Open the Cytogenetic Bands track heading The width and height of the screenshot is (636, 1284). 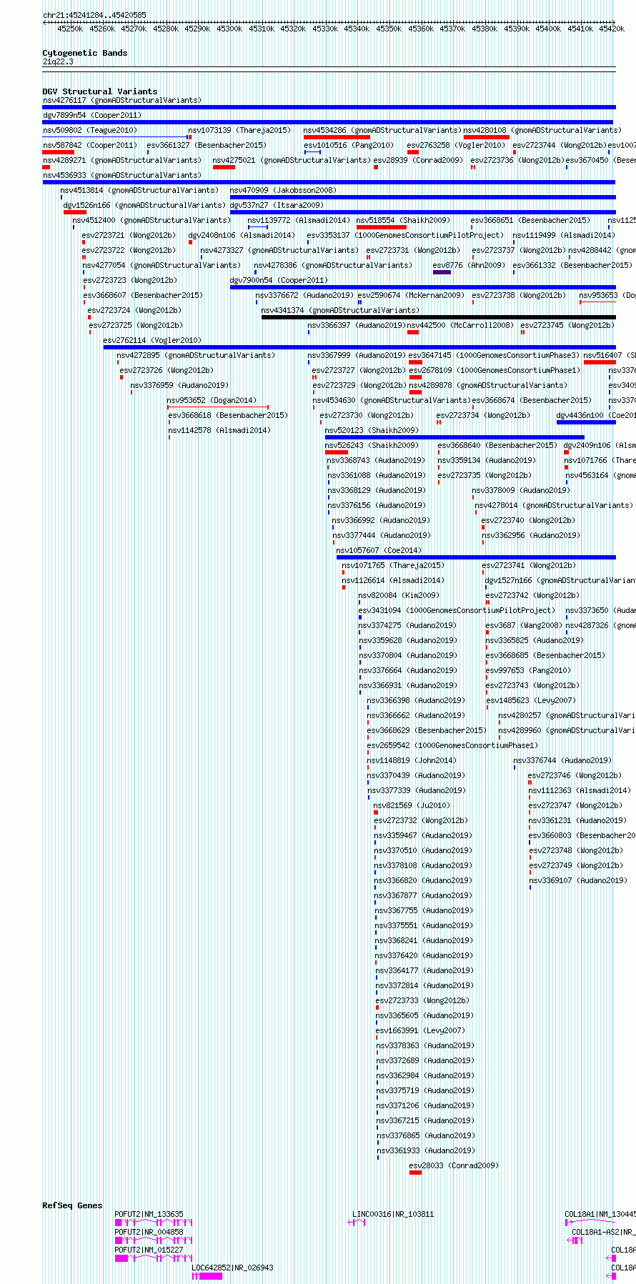click(84, 53)
